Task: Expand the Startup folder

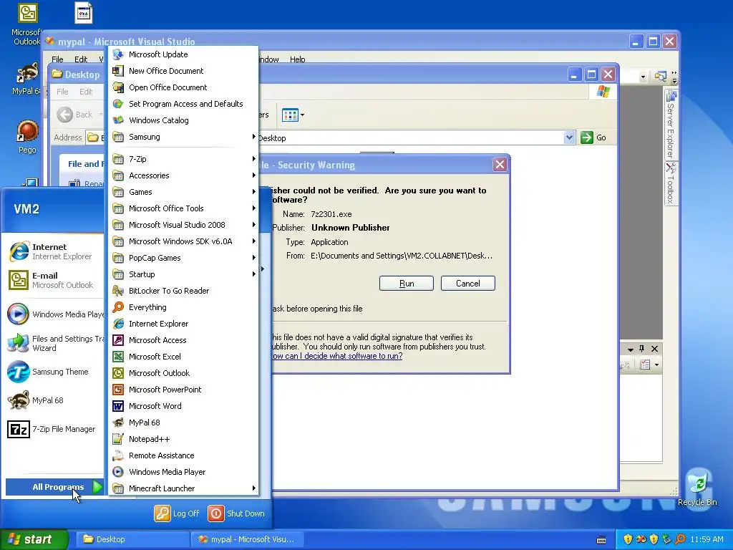Action: pyautogui.click(x=183, y=274)
